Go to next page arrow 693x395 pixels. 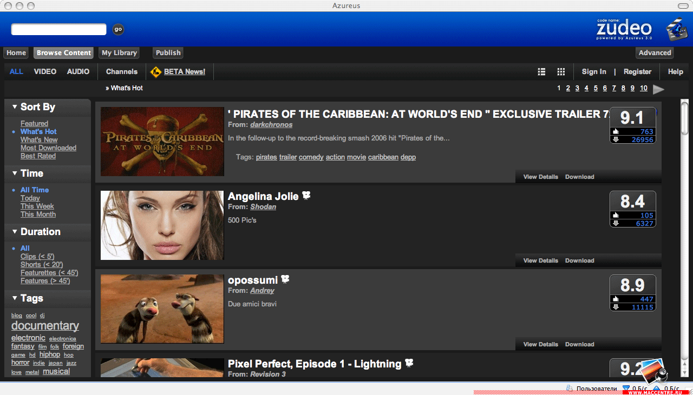(658, 89)
